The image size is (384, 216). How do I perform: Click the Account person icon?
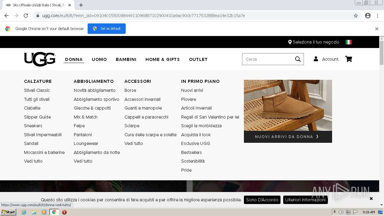pos(316,59)
